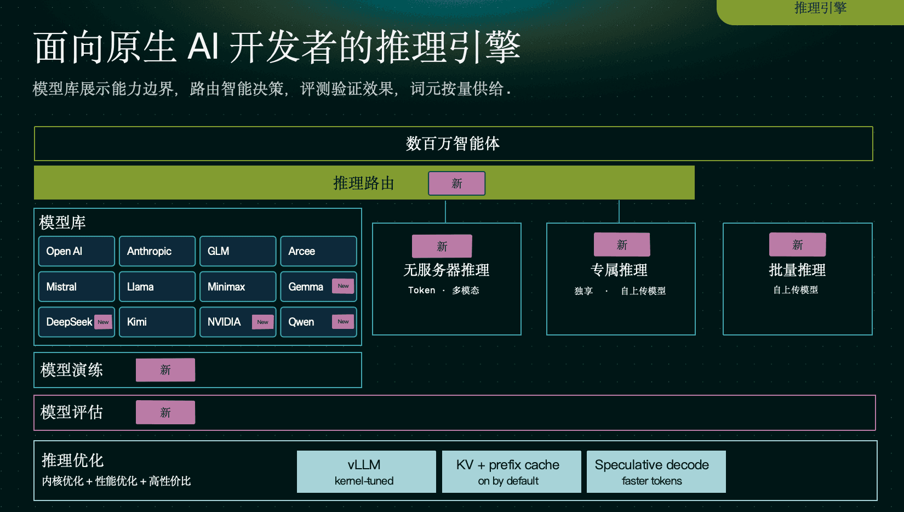Click the New badge on Qwen
The image size is (904, 512).
pyautogui.click(x=343, y=322)
